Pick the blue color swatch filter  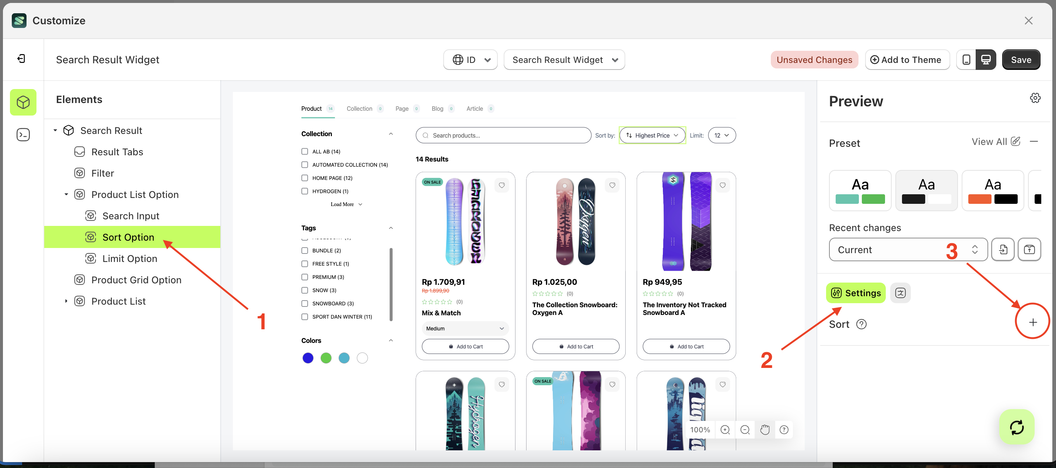[x=307, y=358]
